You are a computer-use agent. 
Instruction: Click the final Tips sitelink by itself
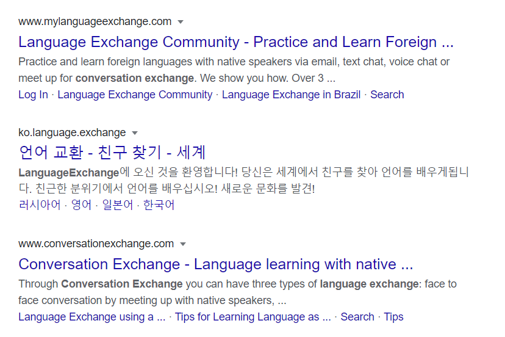click(393, 317)
